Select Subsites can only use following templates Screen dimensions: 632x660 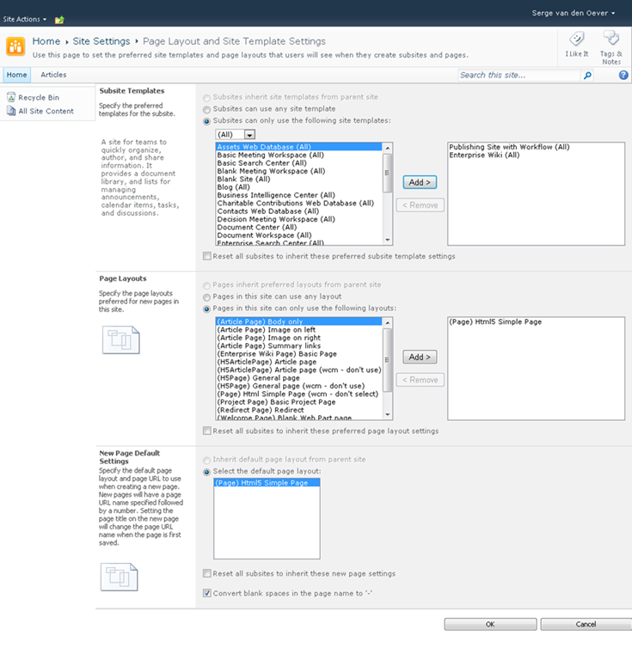click(x=206, y=121)
